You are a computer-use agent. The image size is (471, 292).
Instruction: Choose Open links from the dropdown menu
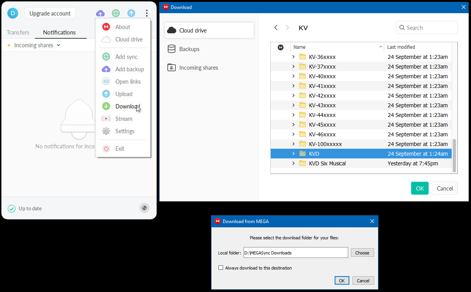click(x=123, y=82)
